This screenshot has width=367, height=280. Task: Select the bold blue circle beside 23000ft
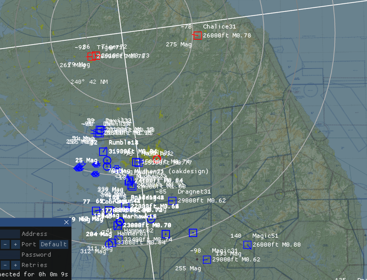120,221
